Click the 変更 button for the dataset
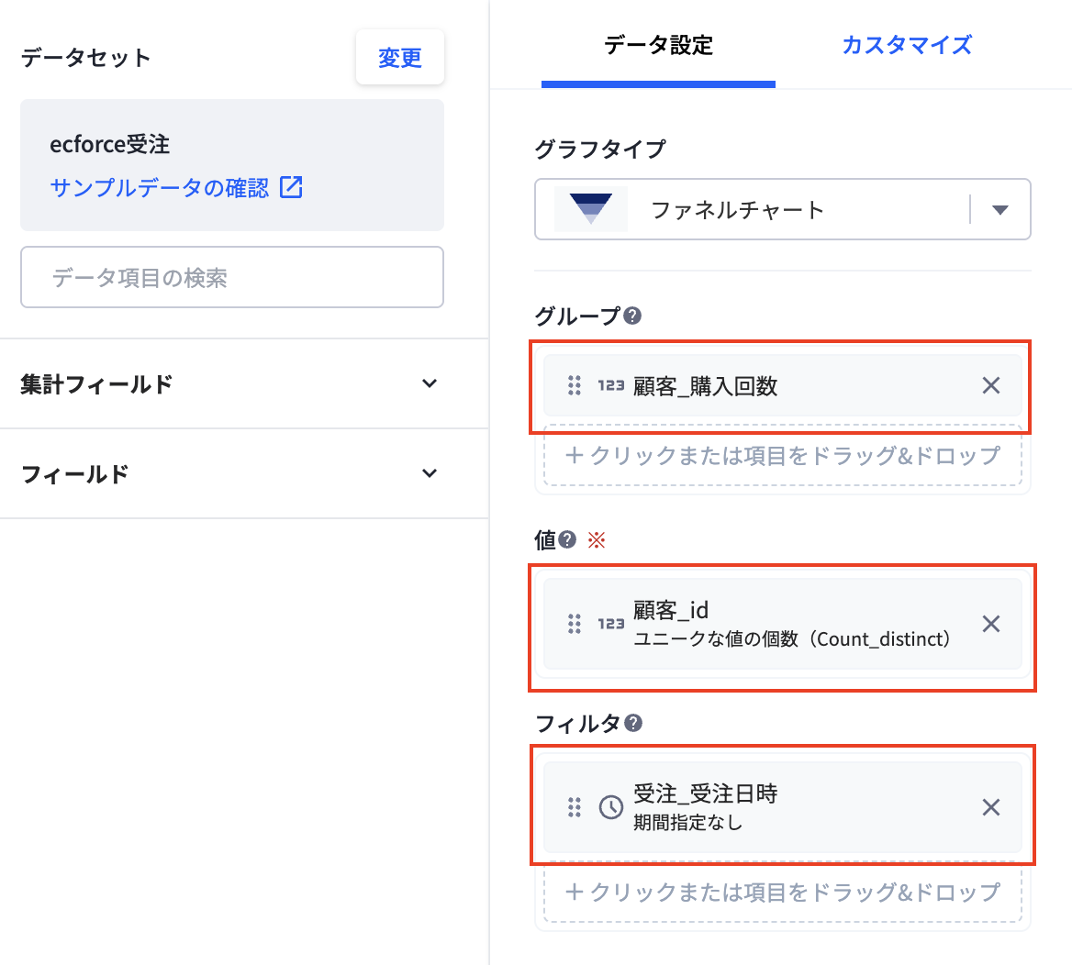Image resolution: width=1072 pixels, height=965 pixels. click(400, 58)
